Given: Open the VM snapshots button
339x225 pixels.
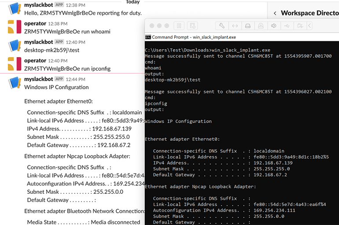Looking at the screenshot, I should pos(192,26).
